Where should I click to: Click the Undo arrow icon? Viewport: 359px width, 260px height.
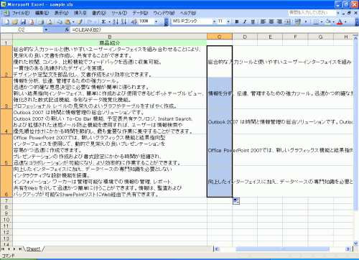click(x=90, y=22)
